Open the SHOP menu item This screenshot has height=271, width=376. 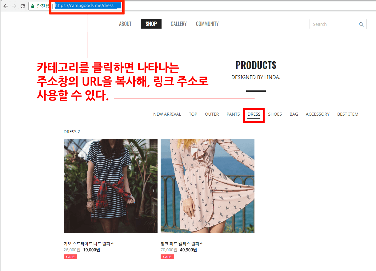151,24
